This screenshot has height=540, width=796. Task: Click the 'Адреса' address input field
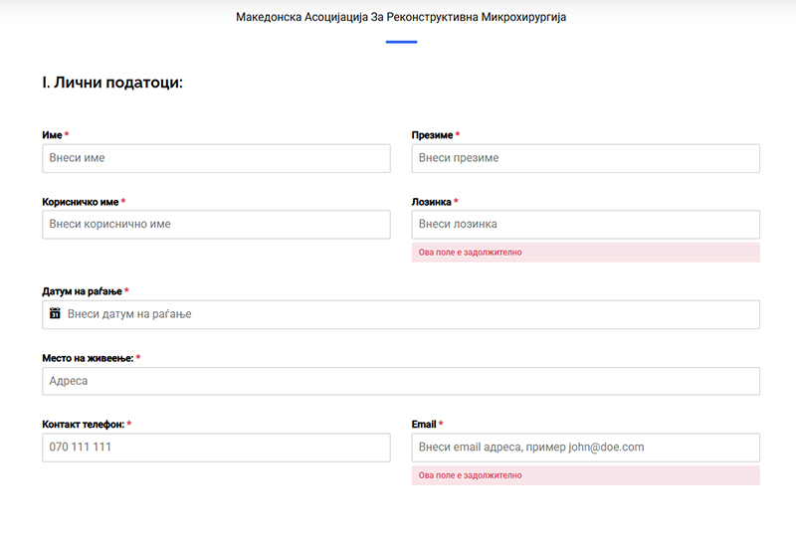[x=400, y=381]
